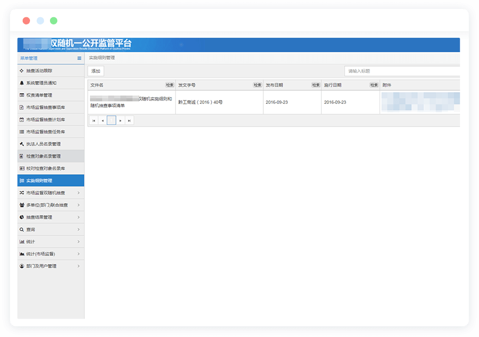Click the calendar icon beside 市场监督抽查计划库
Viewport: 479px width, 337px height.
coord(22,119)
